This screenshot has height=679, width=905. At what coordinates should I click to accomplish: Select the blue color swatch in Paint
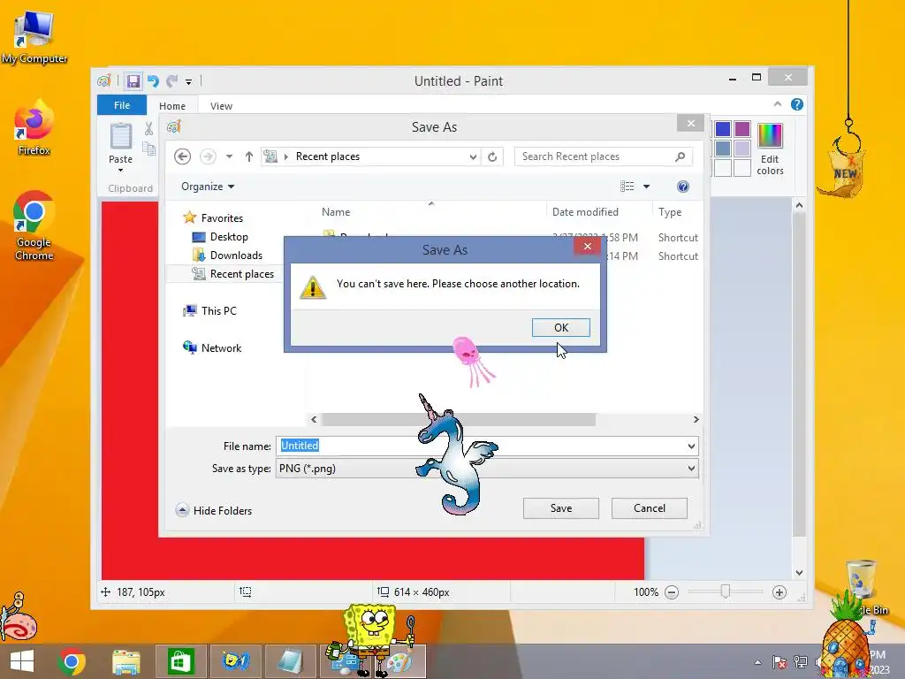(723, 129)
